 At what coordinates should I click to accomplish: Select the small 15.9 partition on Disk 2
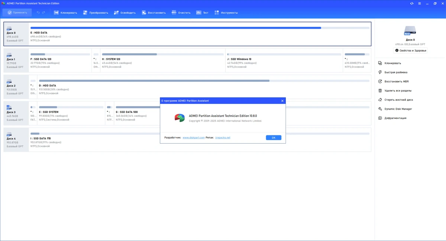pyautogui.click(x=33, y=87)
